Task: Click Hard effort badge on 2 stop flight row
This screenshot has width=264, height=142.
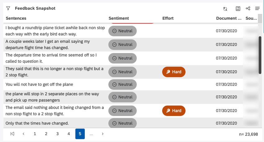Action: (174, 72)
